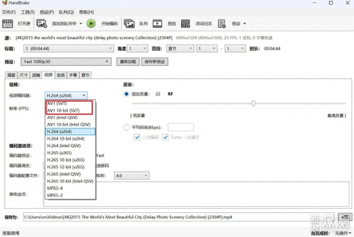Select the 固定质量 radio button

[x=126, y=94]
